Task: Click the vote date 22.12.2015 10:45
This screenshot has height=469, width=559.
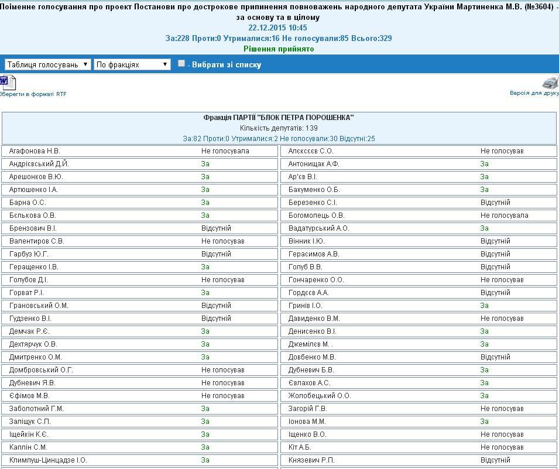Action: [x=279, y=28]
